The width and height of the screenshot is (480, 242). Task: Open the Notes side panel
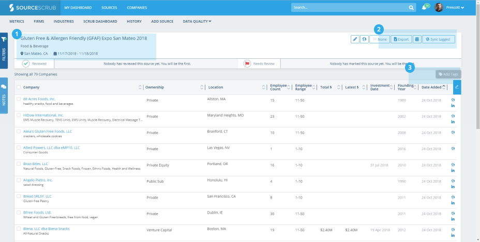click(x=4, y=95)
